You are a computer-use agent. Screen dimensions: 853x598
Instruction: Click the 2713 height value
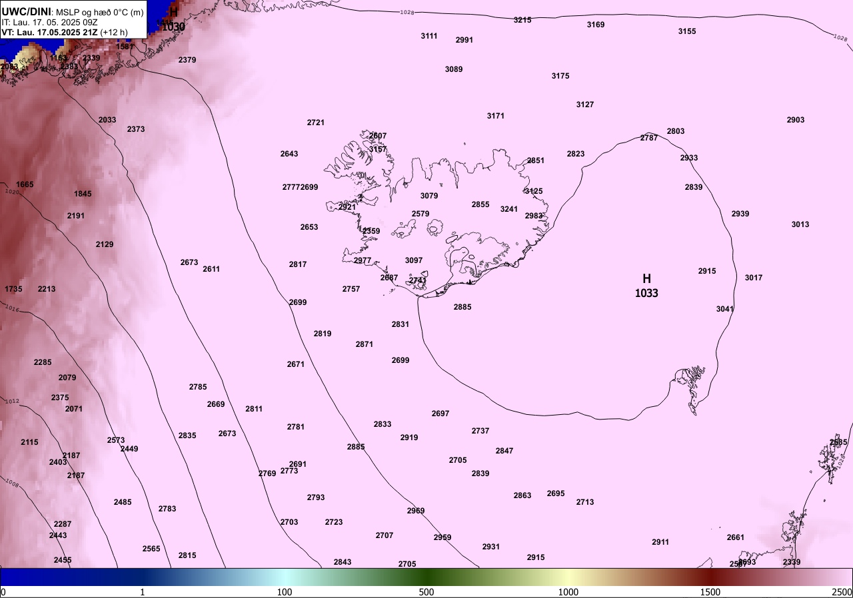(x=585, y=502)
